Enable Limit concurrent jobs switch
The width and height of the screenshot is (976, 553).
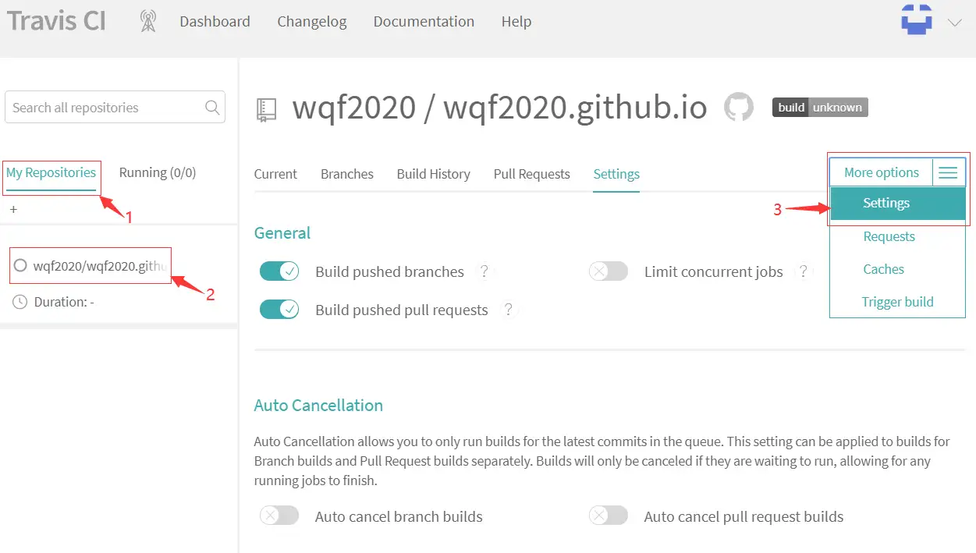pyautogui.click(x=609, y=271)
